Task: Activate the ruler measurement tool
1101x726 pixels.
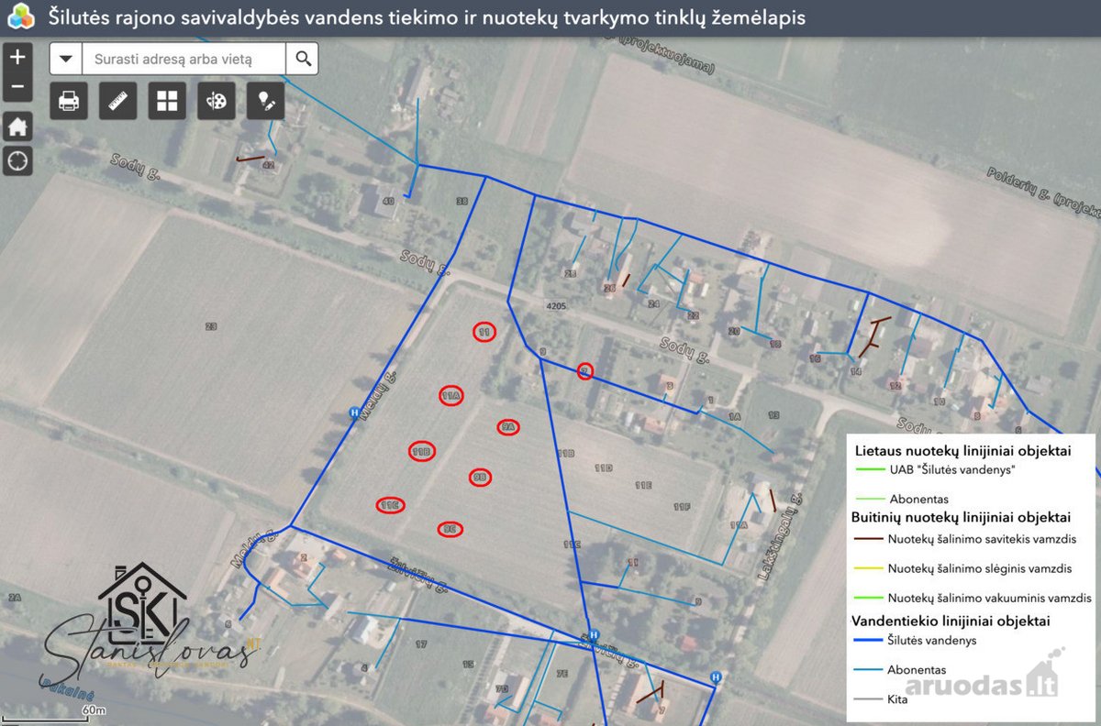Action: (x=117, y=101)
